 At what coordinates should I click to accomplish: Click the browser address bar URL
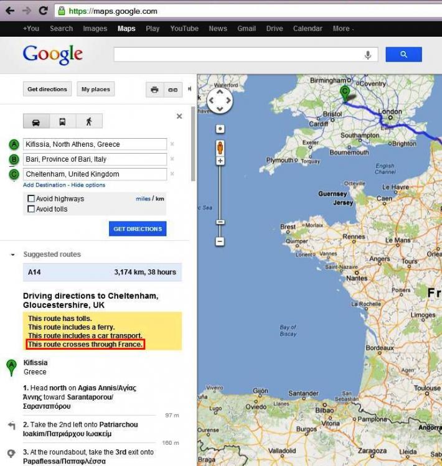[x=113, y=11]
